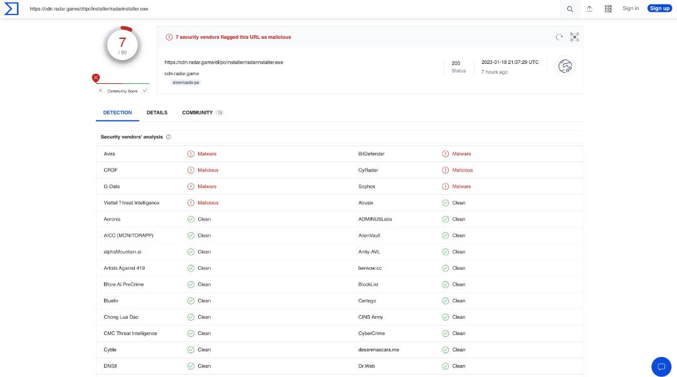The height and width of the screenshot is (377, 677).
Task: Click the red community score badge
Action: click(x=96, y=78)
